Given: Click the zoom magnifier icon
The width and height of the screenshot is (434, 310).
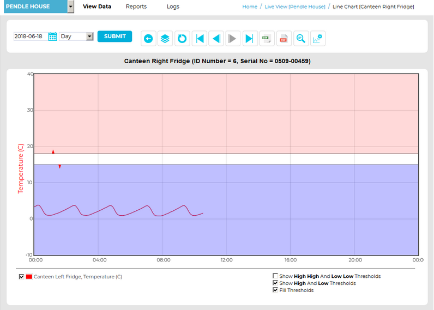Looking at the screenshot, I should tap(300, 39).
